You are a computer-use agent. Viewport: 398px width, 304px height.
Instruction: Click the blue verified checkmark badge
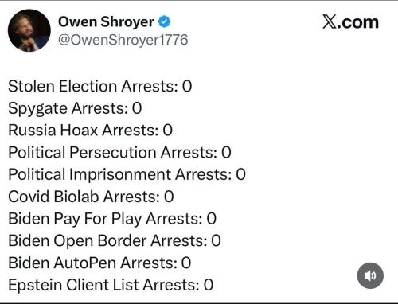(165, 21)
